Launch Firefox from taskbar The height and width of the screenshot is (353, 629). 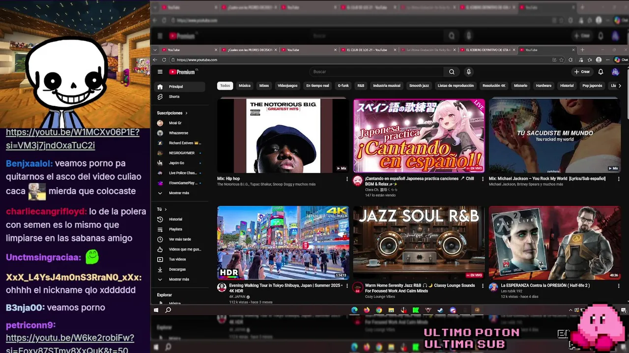coord(367,310)
